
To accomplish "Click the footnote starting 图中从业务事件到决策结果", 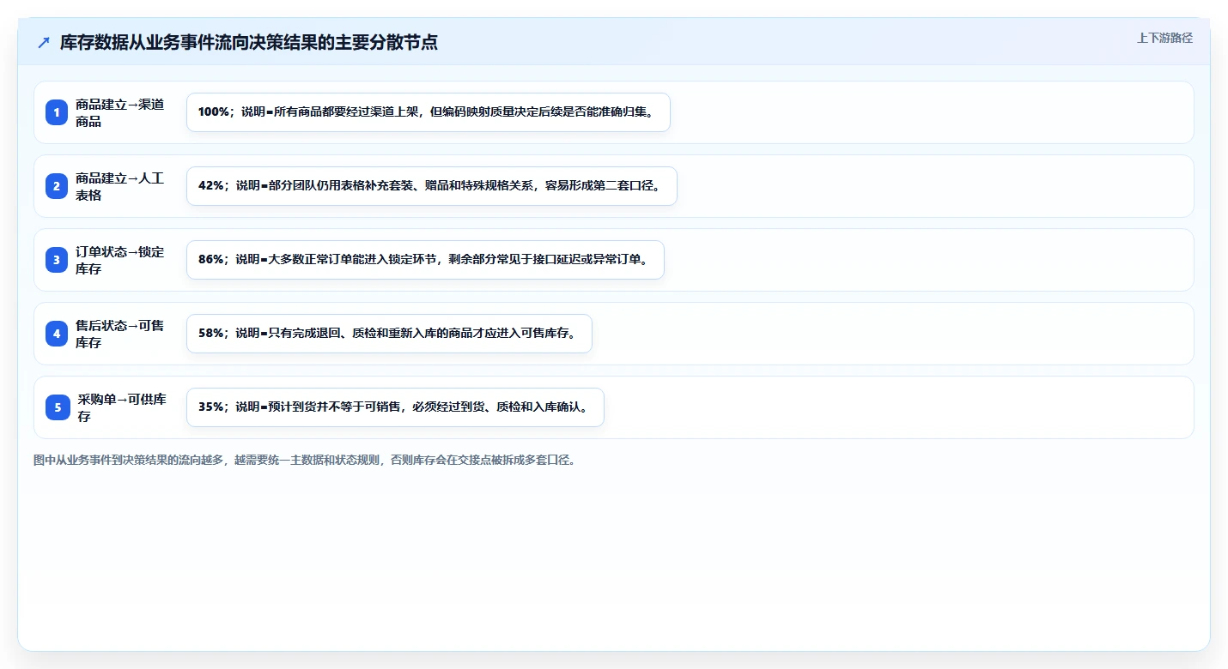I will pos(307,461).
